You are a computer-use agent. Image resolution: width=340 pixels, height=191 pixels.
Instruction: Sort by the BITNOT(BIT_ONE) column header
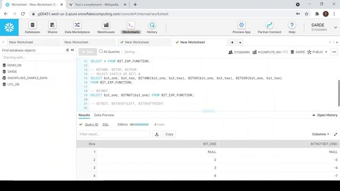(279, 144)
